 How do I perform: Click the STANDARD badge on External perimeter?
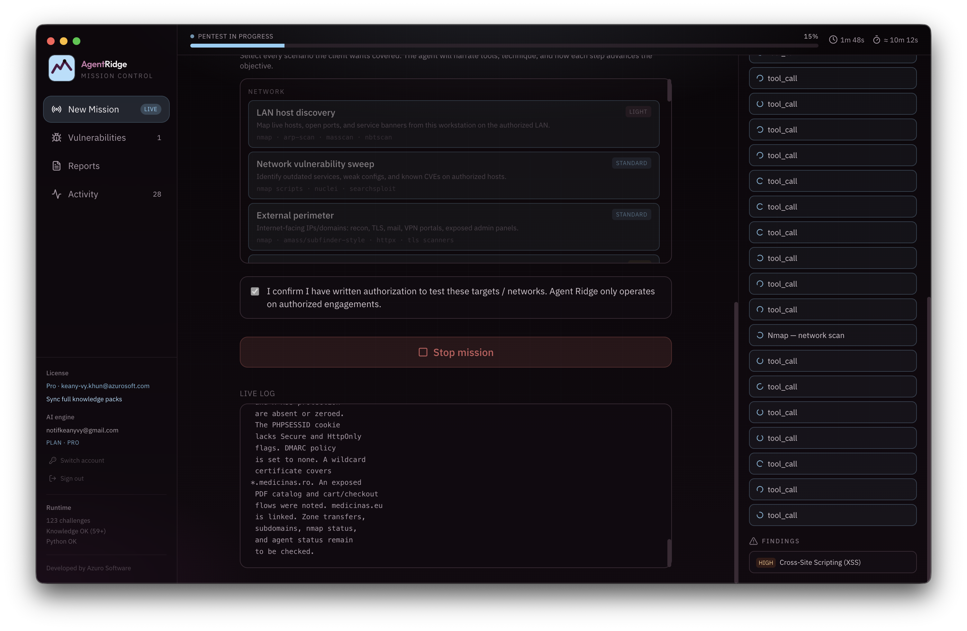click(631, 214)
